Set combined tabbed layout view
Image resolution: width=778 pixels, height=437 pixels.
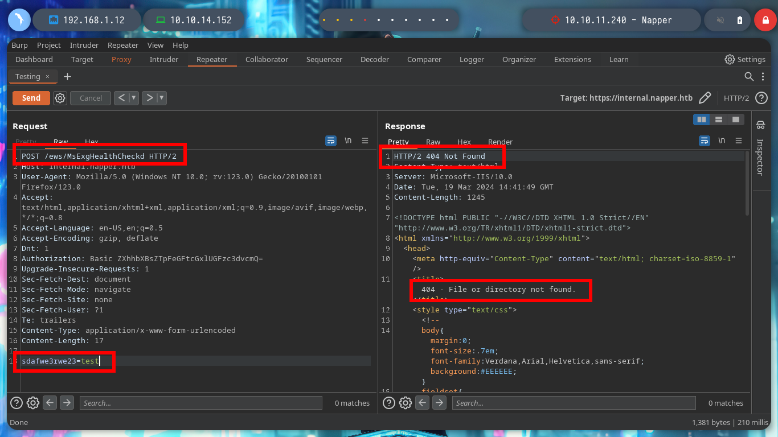(x=736, y=119)
